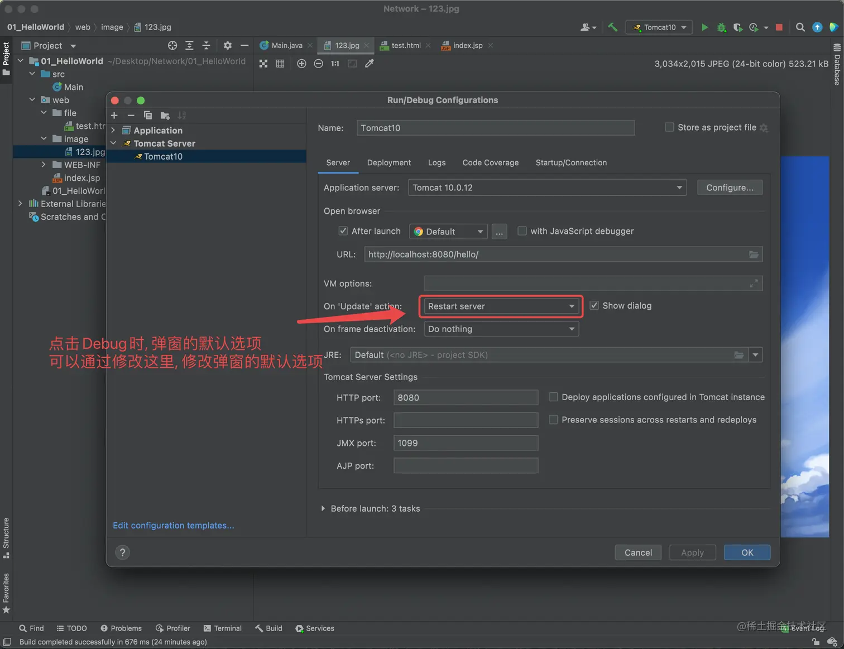This screenshot has width=844, height=649.
Task: Open Project panel gear options
Action: [227, 46]
